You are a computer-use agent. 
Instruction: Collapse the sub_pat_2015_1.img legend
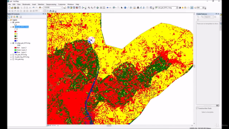[11, 27]
